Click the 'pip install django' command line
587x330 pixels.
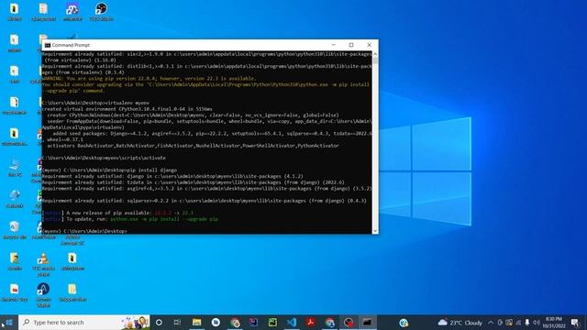tap(109, 170)
